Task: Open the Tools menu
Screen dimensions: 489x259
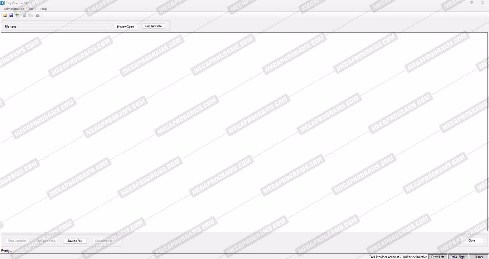Action: (x=32, y=9)
